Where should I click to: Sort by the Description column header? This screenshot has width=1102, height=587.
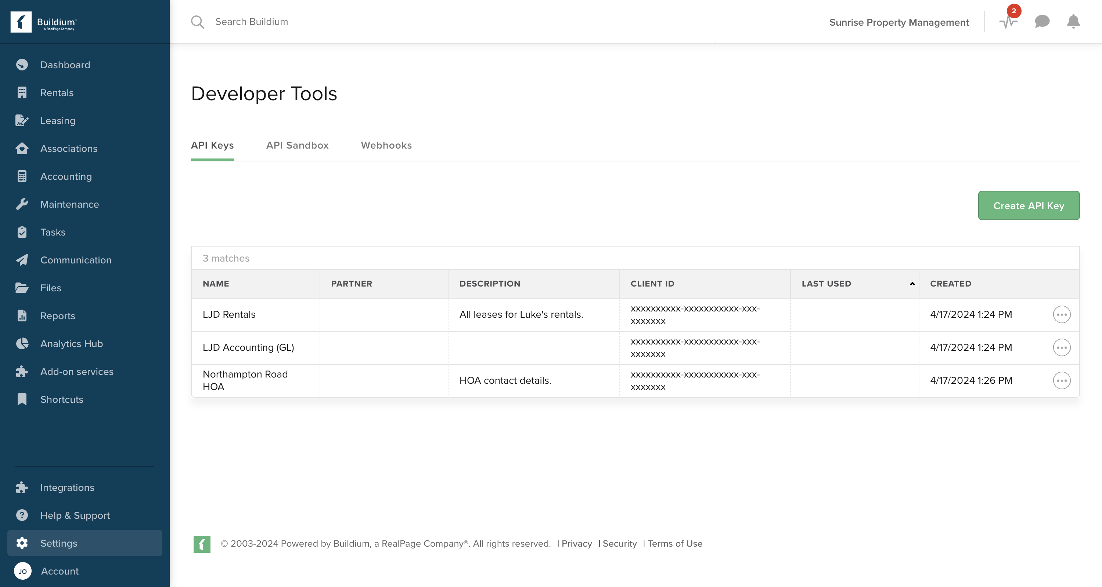click(533, 284)
